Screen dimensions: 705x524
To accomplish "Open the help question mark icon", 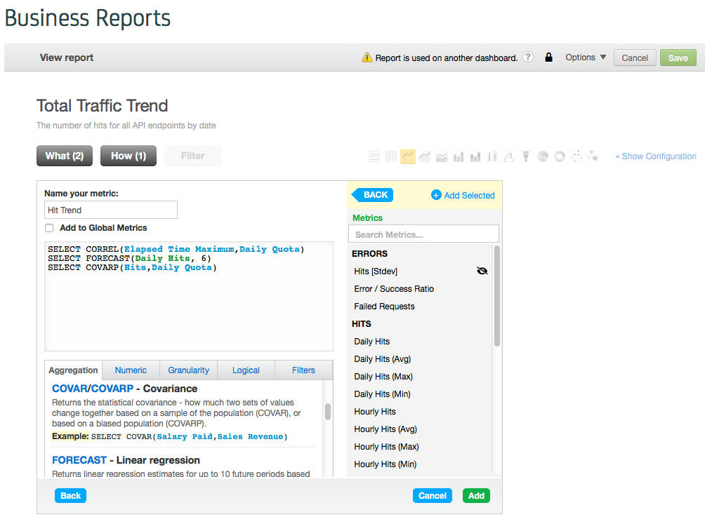I will pos(528,58).
